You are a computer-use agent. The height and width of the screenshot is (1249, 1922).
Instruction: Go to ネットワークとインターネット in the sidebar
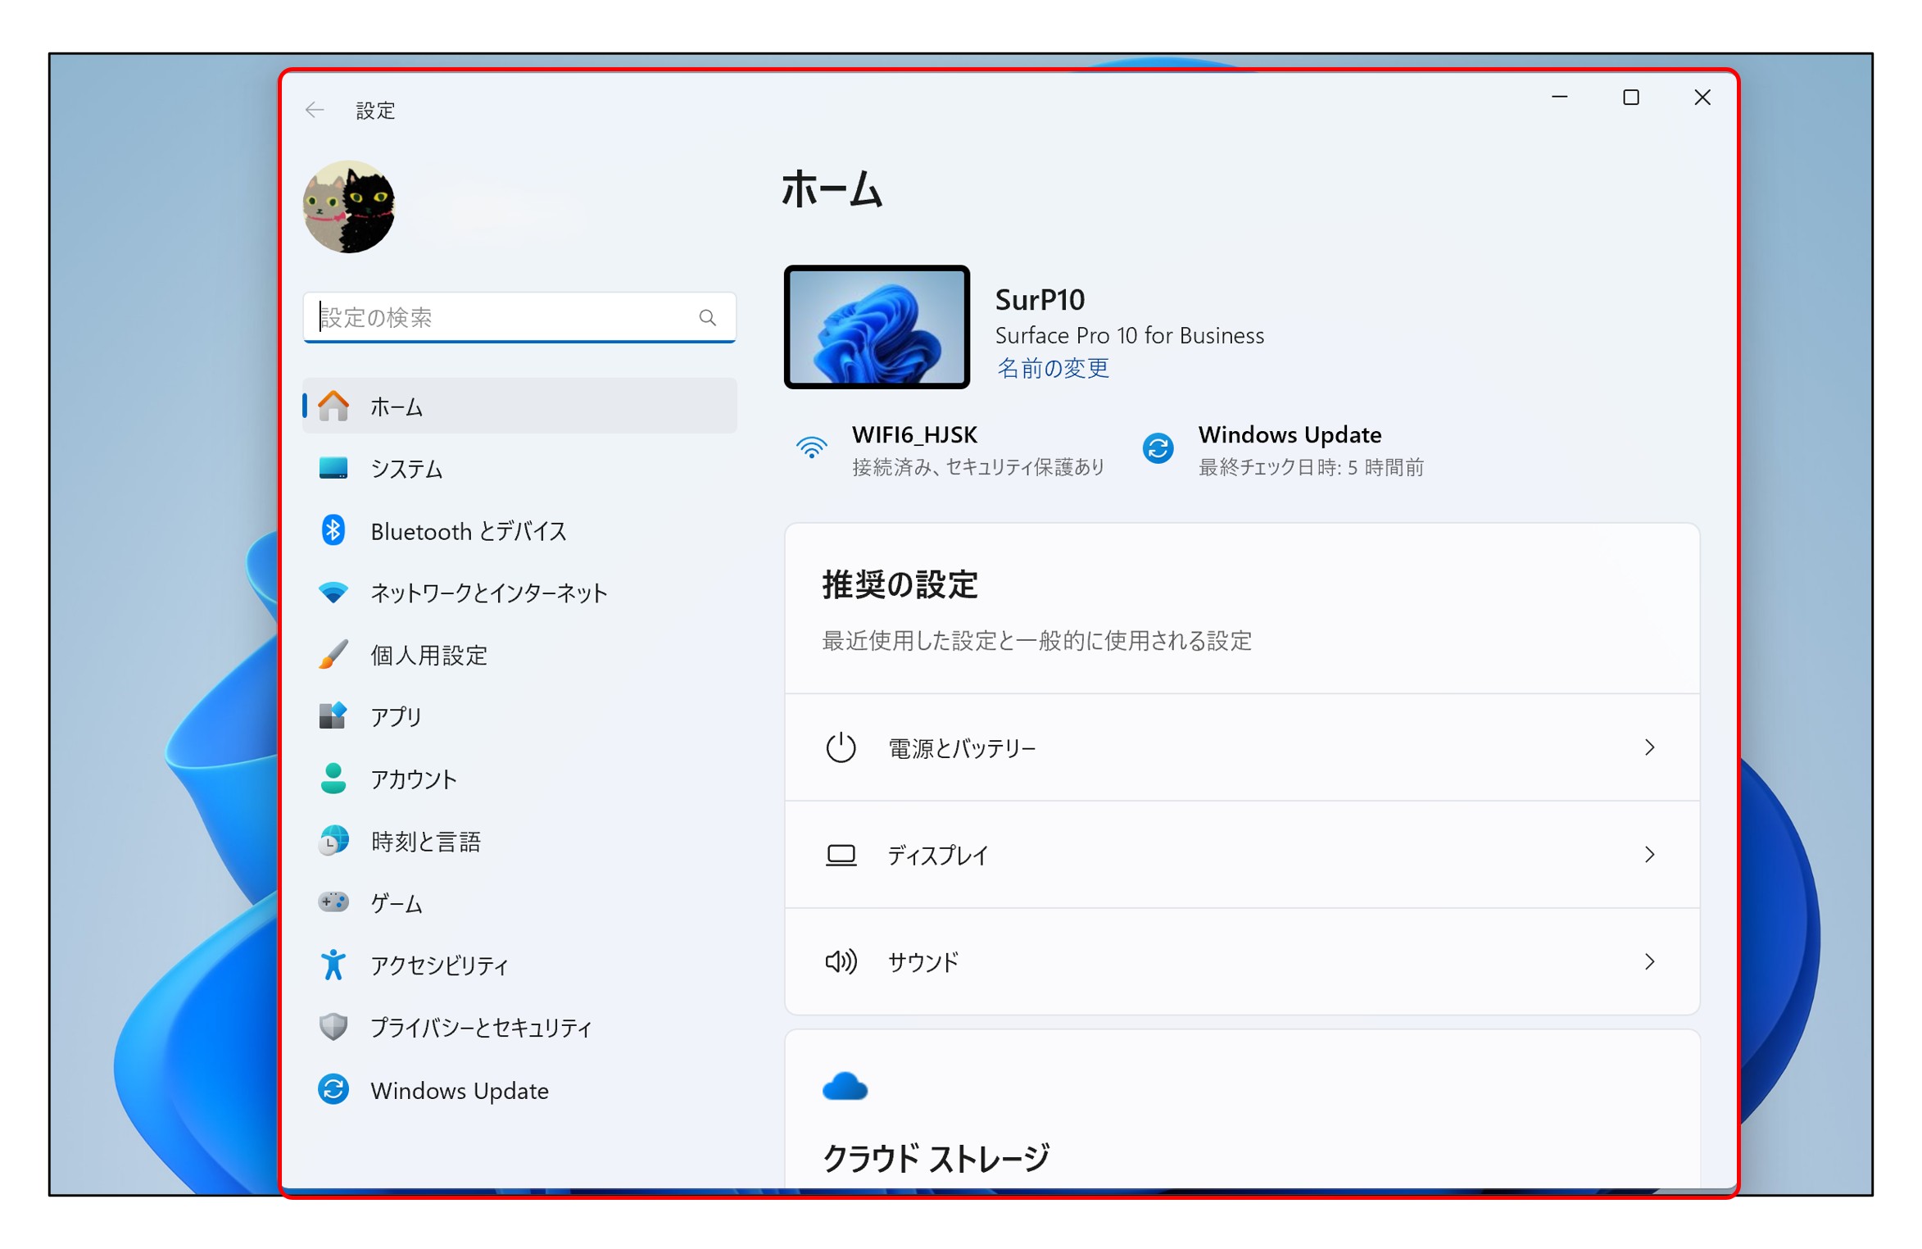488,593
